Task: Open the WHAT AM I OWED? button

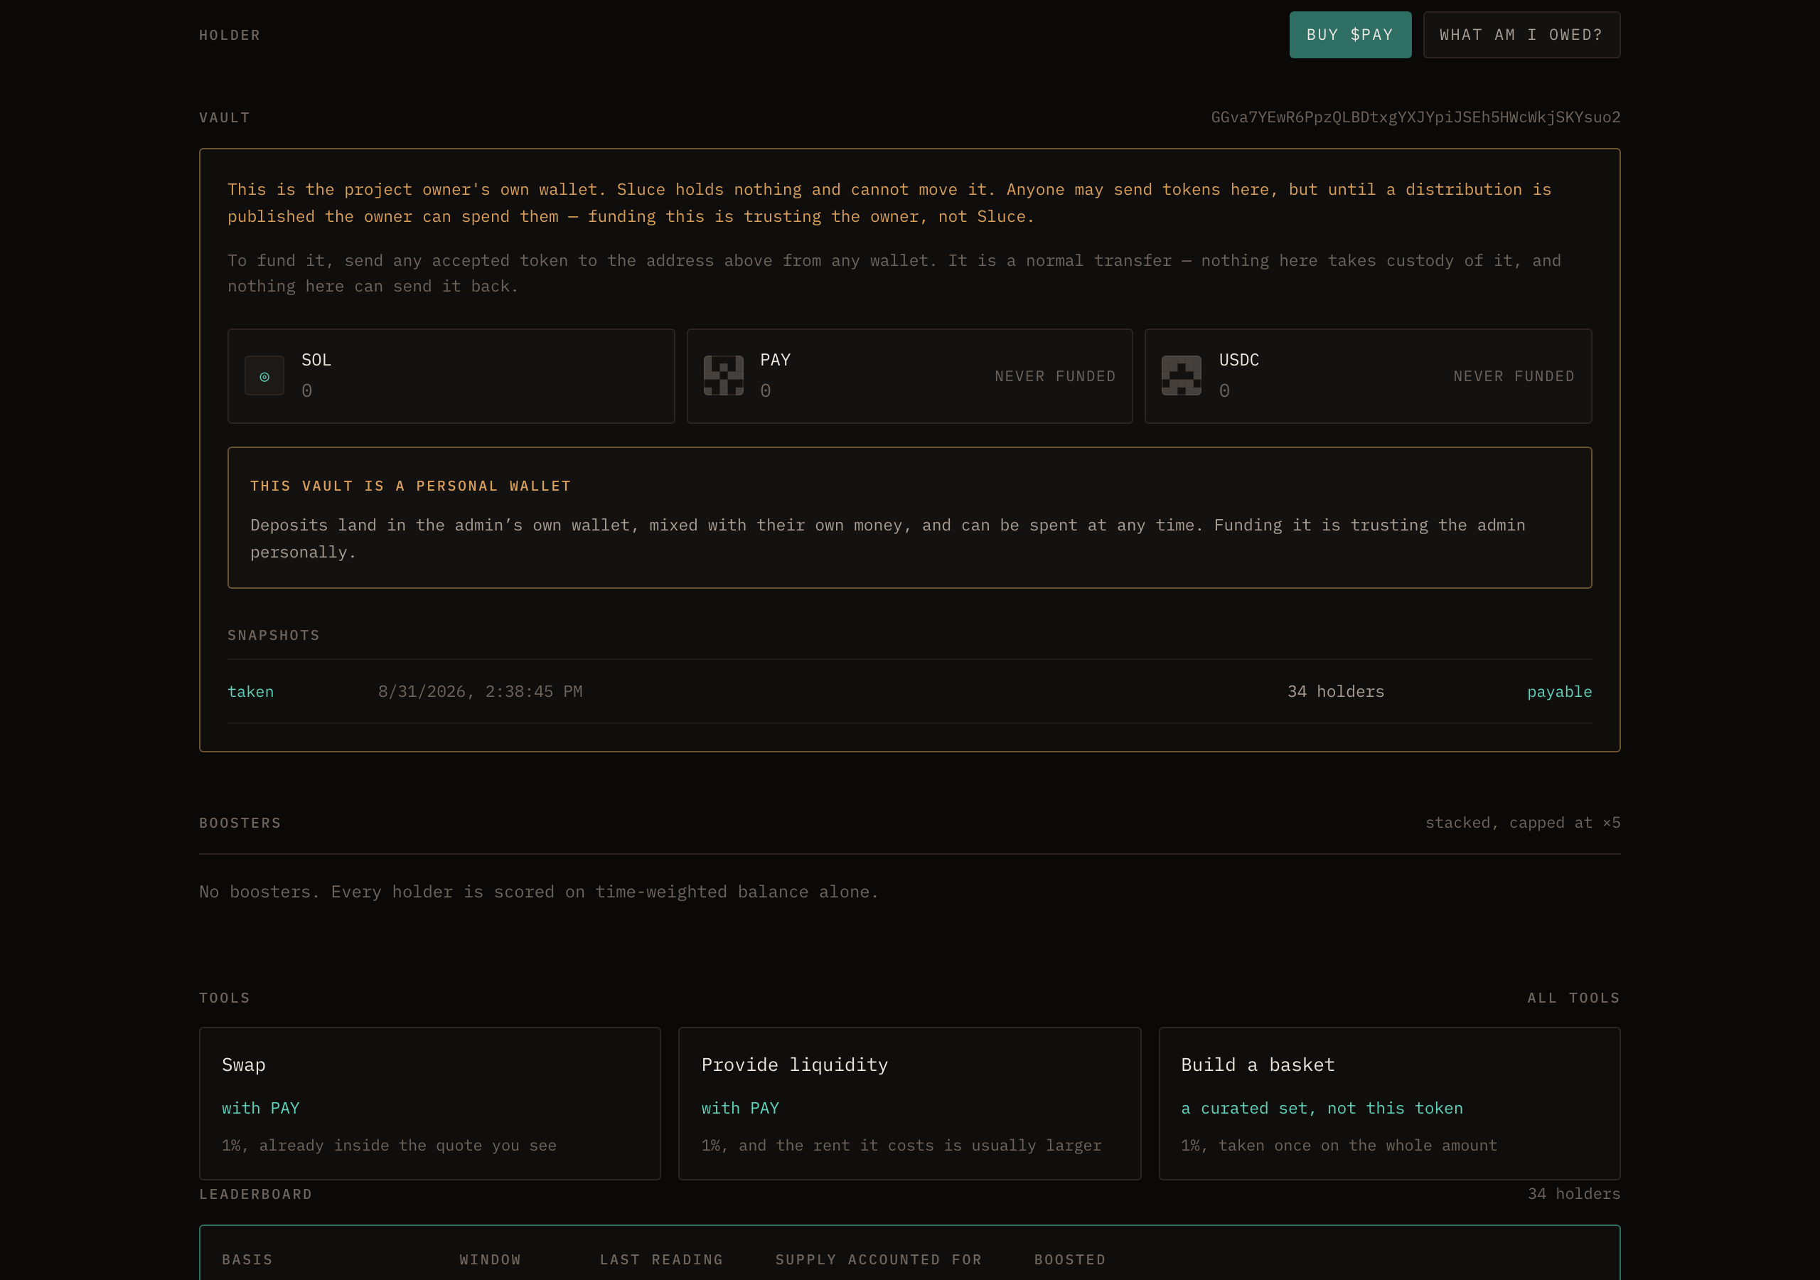Action: pos(1521,35)
